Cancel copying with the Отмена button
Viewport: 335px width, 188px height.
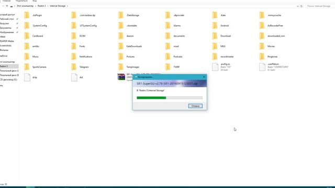[x=195, y=106]
